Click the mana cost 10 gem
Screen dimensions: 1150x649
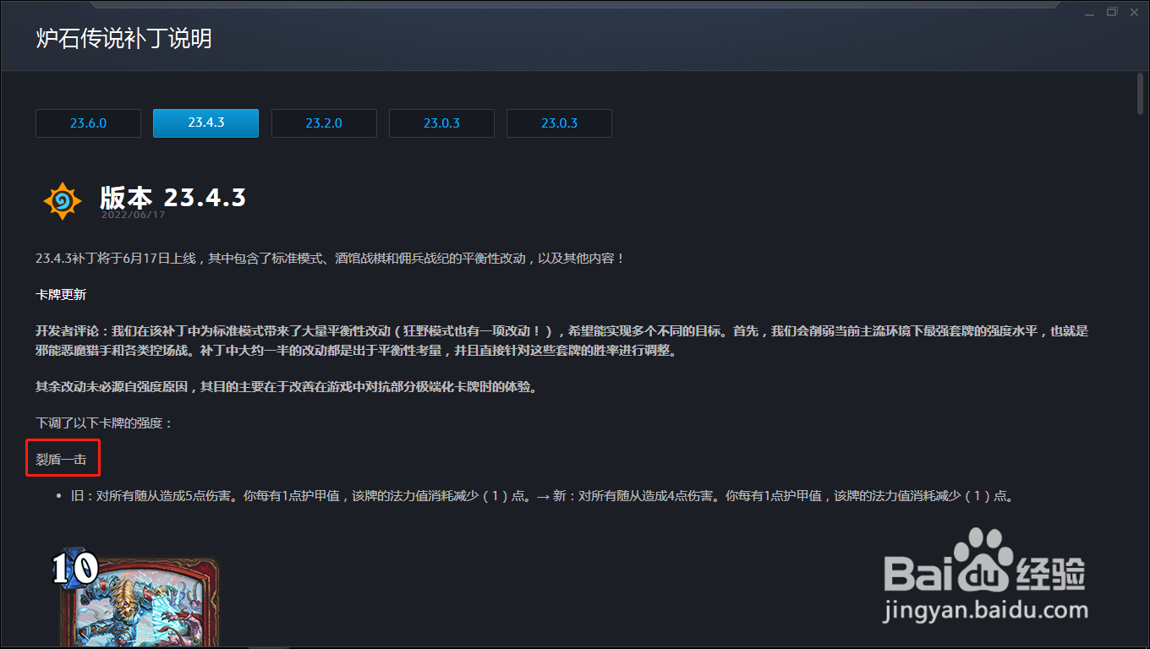74,569
